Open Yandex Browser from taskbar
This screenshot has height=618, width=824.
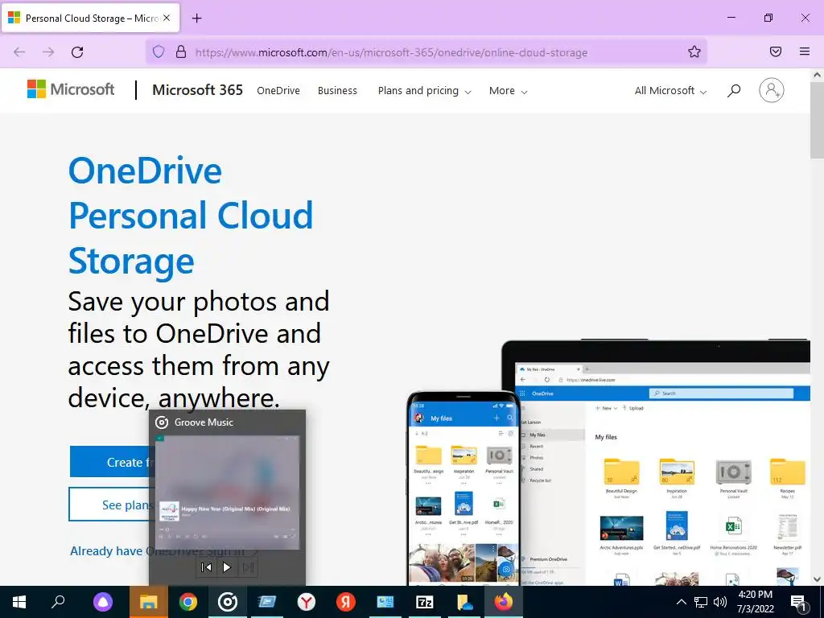click(307, 602)
